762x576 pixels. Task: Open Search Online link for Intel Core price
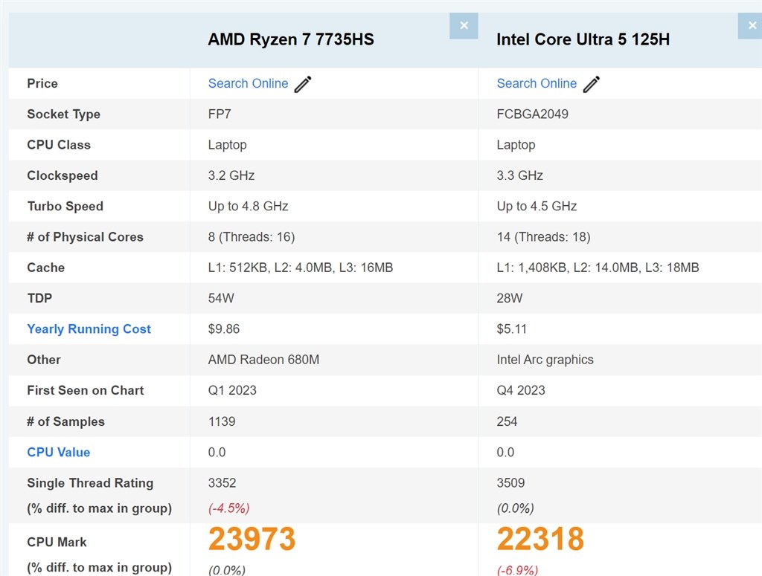[x=537, y=83]
